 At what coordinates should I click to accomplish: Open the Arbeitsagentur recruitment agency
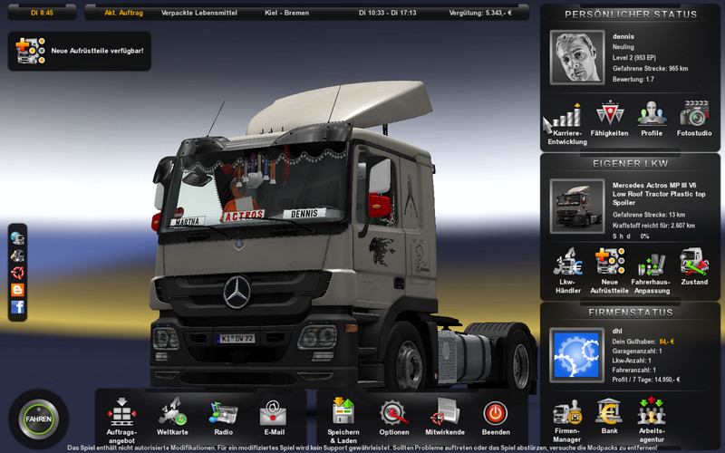(x=652, y=419)
